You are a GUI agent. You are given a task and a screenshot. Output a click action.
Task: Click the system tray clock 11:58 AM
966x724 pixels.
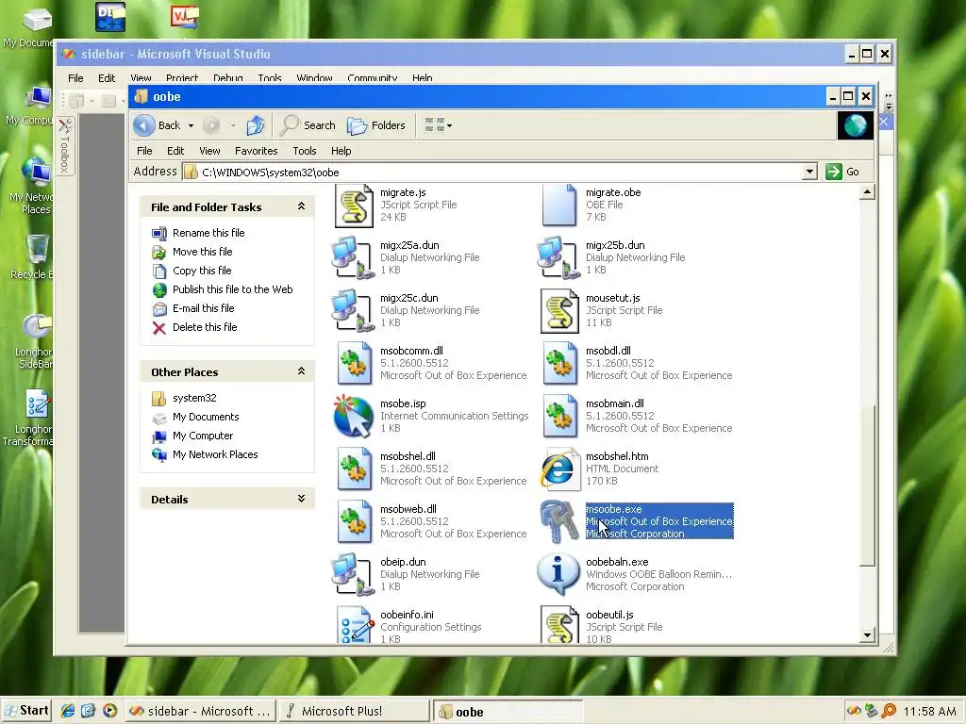[929, 711]
